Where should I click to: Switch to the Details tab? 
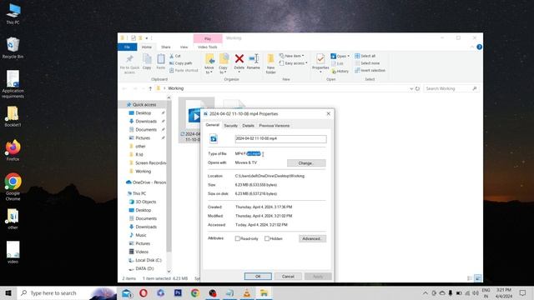click(x=249, y=126)
